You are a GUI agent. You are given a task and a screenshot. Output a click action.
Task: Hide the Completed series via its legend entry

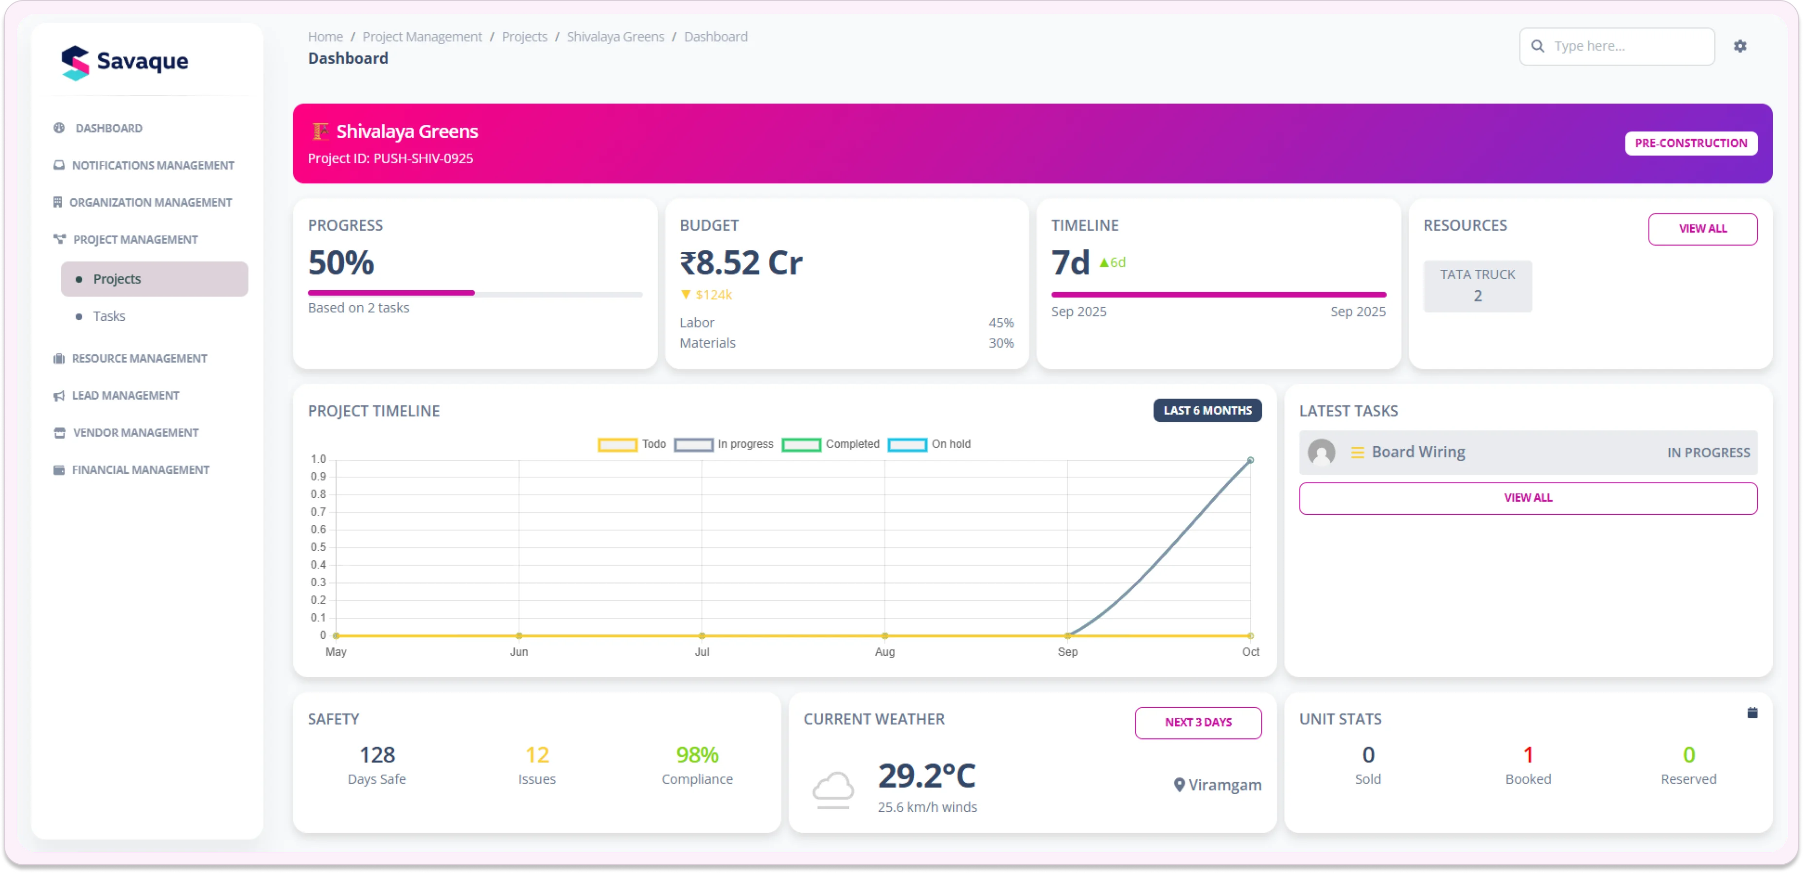tap(831, 444)
